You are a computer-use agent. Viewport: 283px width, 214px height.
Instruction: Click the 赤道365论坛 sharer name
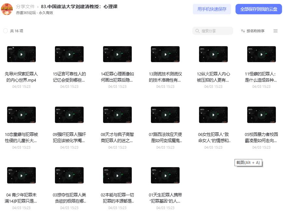(26, 13)
